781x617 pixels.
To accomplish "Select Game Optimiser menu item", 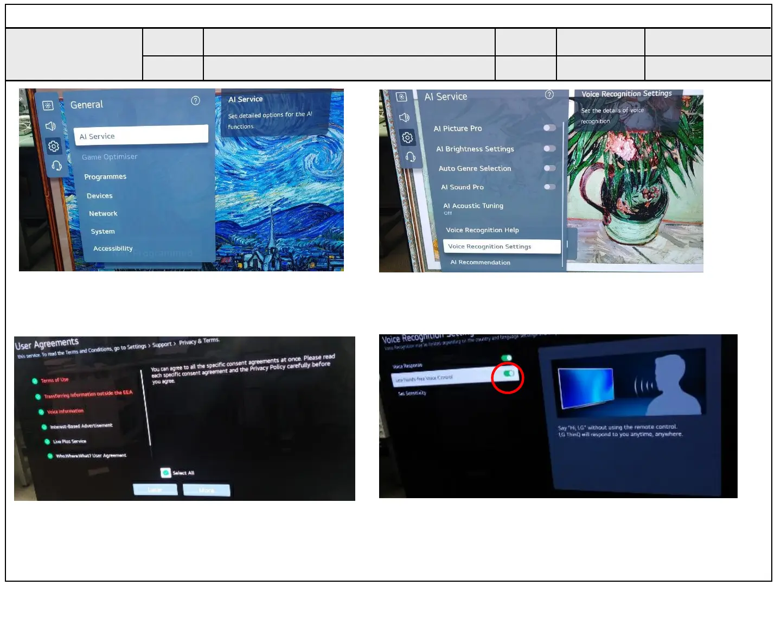I will [x=110, y=157].
